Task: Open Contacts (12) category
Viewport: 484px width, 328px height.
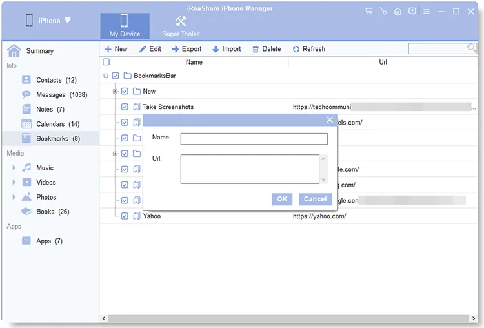Action: pos(57,80)
